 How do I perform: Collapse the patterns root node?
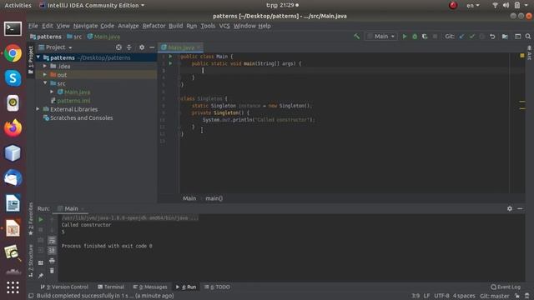(38, 57)
